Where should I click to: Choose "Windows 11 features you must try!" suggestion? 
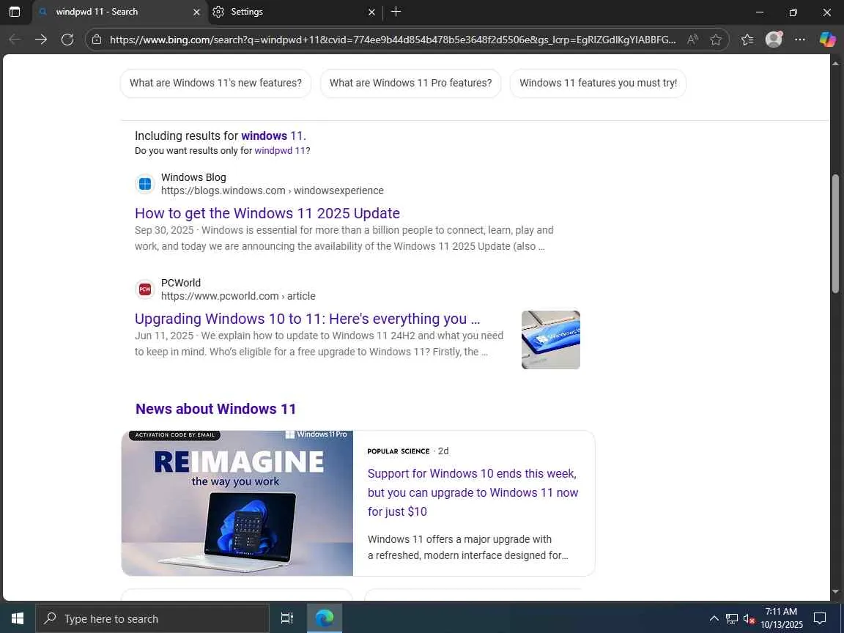pyautogui.click(x=598, y=83)
